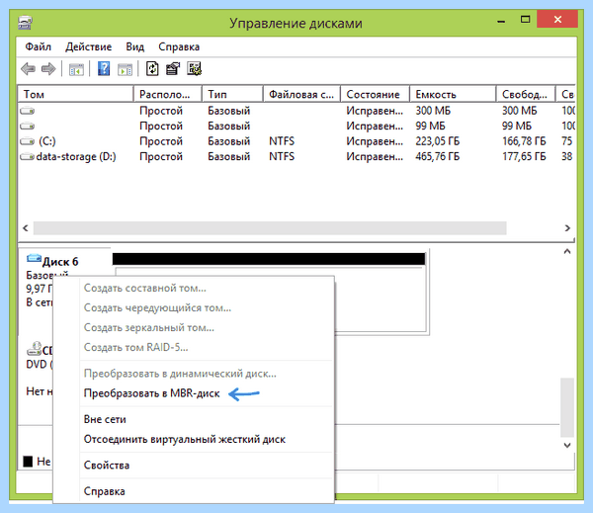Click horizontal scrollbar right arrow
Viewport: 593px width, 513px height.
pos(567,228)
